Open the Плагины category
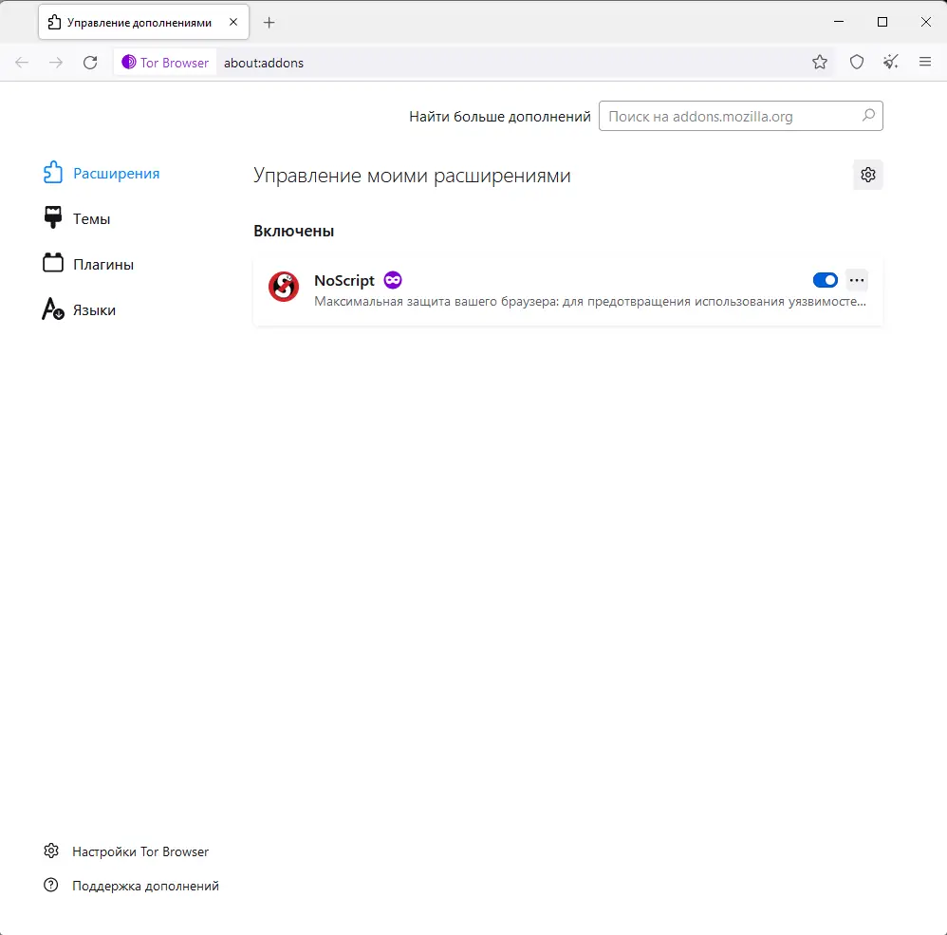The image size is (947, 935). click(88, 264)
